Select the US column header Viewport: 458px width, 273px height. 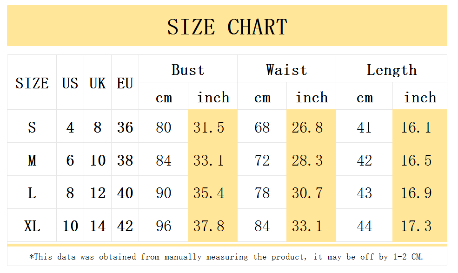pyautogui.click(x=70, y=82)
